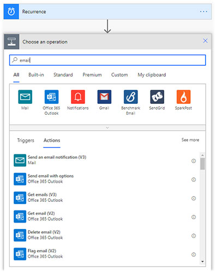Viewport: 216px width, 272px height.
Task: Focus the email search field
Action: click(107, 60)
